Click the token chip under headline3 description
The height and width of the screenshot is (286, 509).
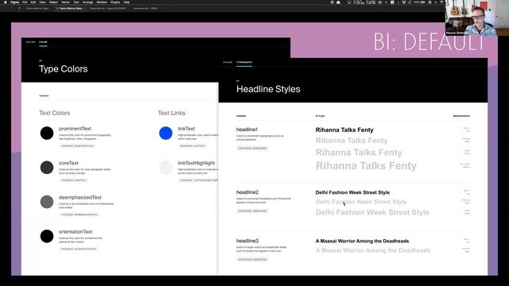(x=252, y=260)
